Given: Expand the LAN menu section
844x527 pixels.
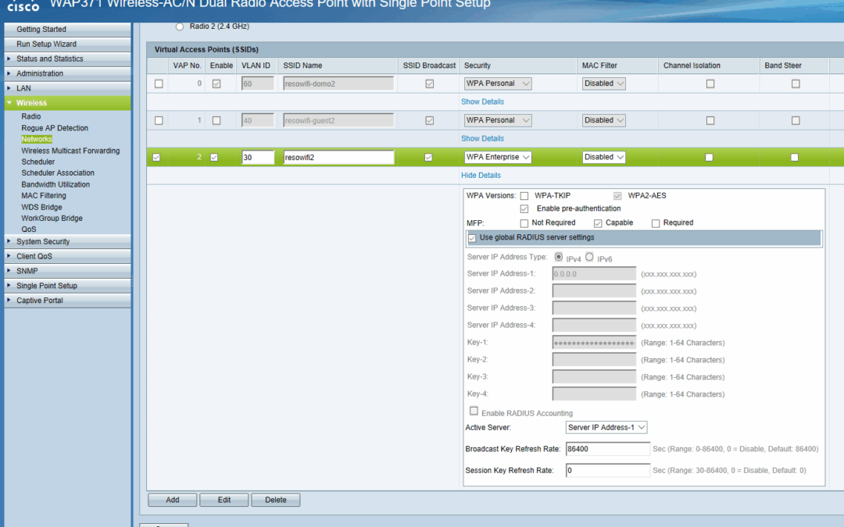Looking at the screenshot, I should point(67,88).
